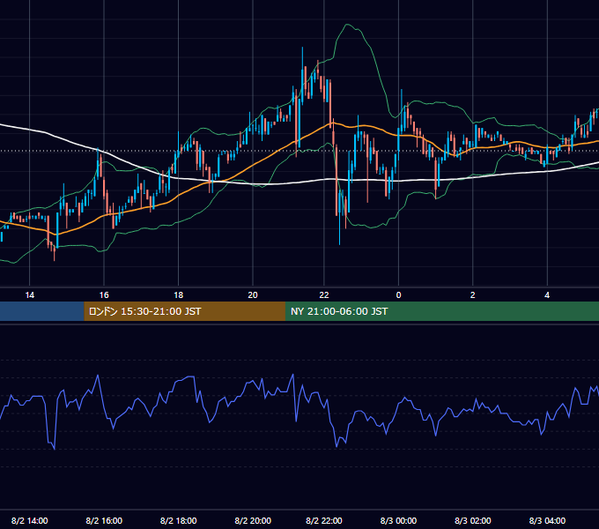599x529 pixels.
Task: Click the 16 hour axis label
Action: pos(104,295)
